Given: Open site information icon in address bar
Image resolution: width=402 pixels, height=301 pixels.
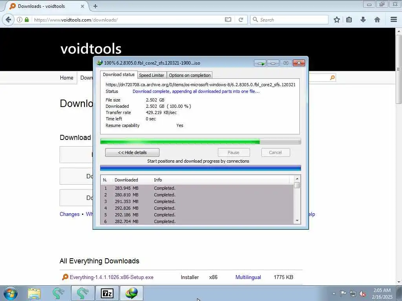Looking at the screenshot, I should pyautogui.click(x=20, y=20).
